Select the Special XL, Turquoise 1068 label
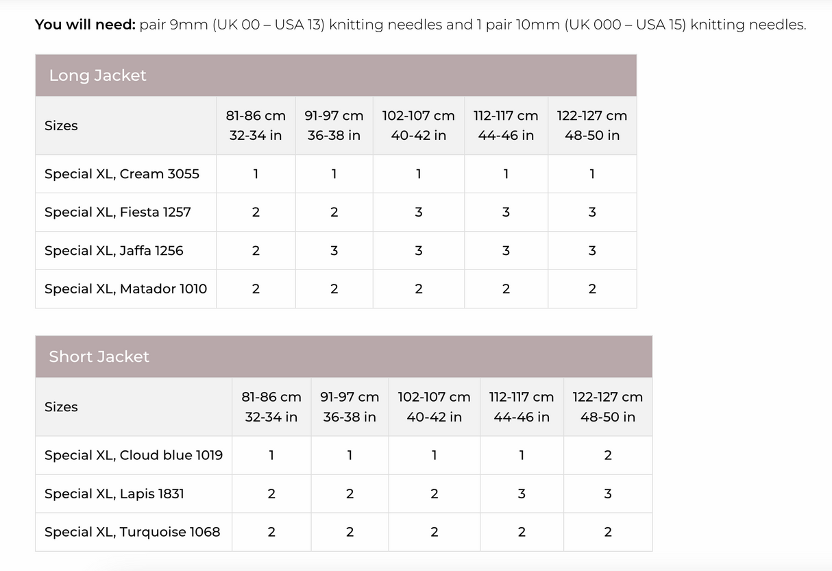 pos(132,532)
